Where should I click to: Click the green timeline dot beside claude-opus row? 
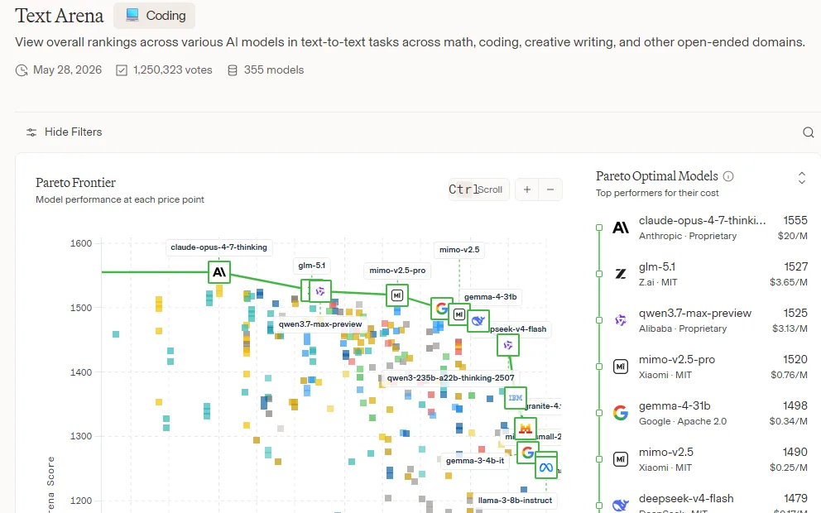click(x=599, y=228)
